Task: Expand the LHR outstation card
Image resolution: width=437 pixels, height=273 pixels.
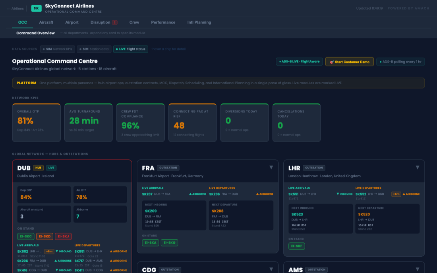Action: pos(418,167)
